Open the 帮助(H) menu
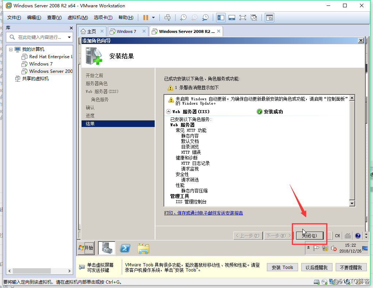The width and height of the screenshot is (373, 288). tap(126, 17)
